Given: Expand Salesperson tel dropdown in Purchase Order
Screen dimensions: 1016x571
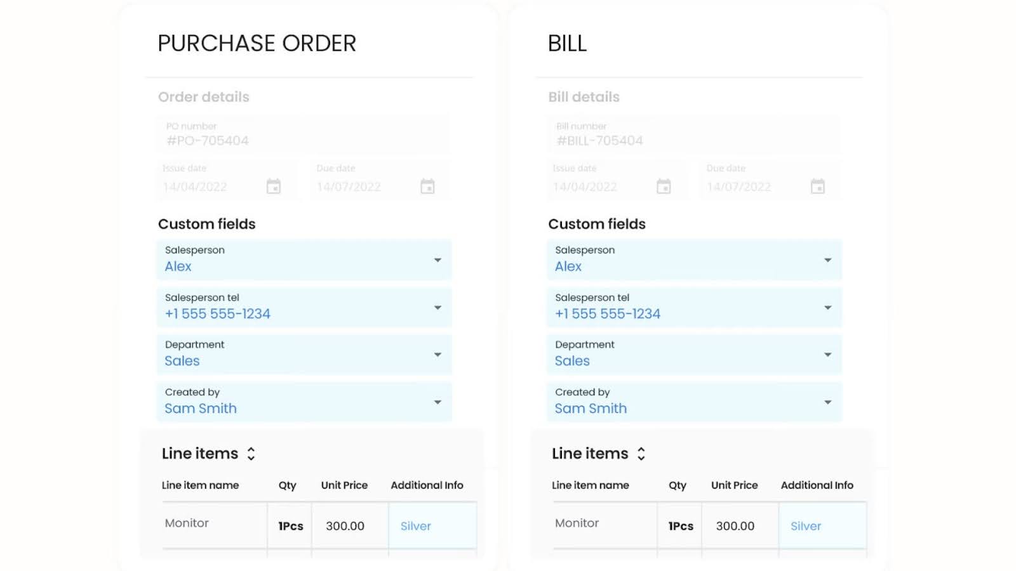Looking at the screenshot, I should pyautogui.click(x=438, y=308).
